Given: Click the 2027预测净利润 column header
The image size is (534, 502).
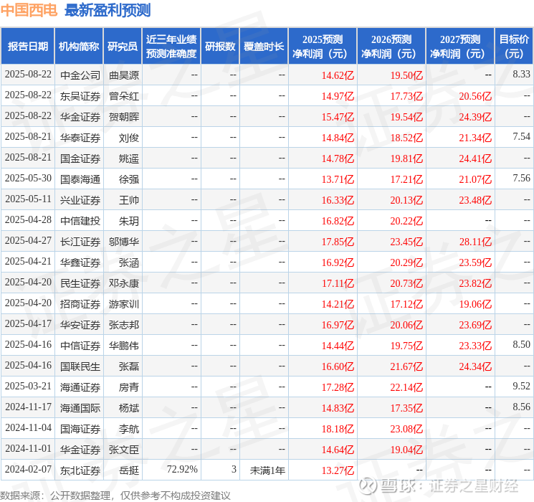Looking at the screenshot, I should coord(460,46).
